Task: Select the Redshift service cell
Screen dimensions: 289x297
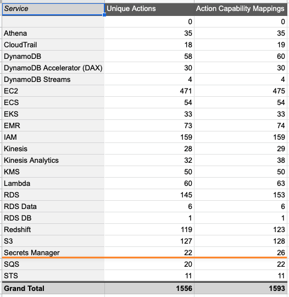Action: pos(53,229)
